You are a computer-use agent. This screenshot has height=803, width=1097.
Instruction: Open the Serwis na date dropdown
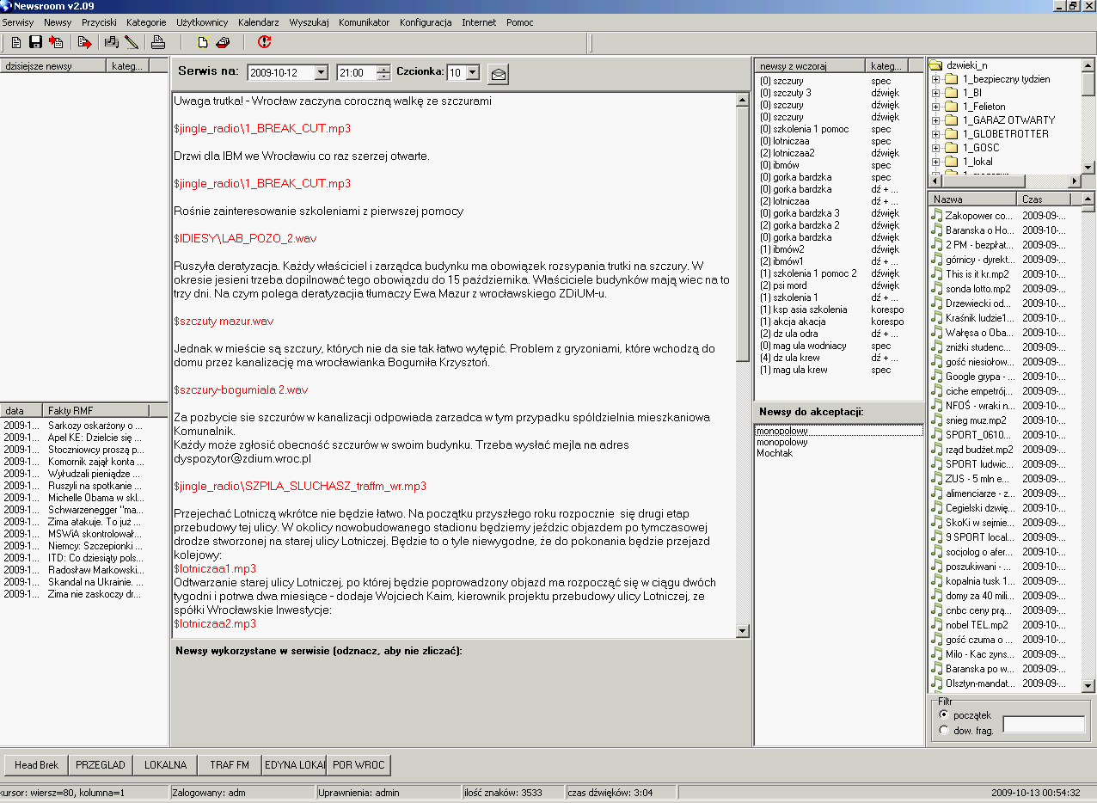(x=322, y=73)
